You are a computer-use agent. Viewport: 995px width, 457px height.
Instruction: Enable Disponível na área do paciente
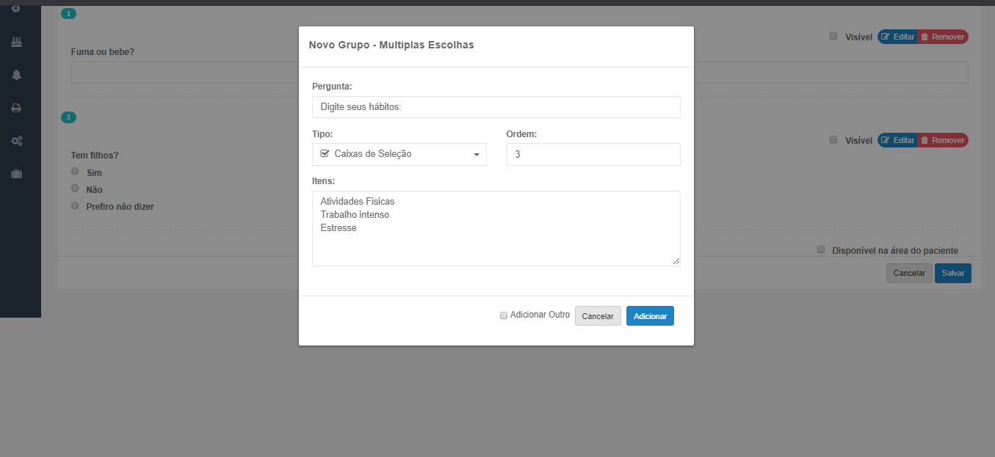click(x=822, y=249)
